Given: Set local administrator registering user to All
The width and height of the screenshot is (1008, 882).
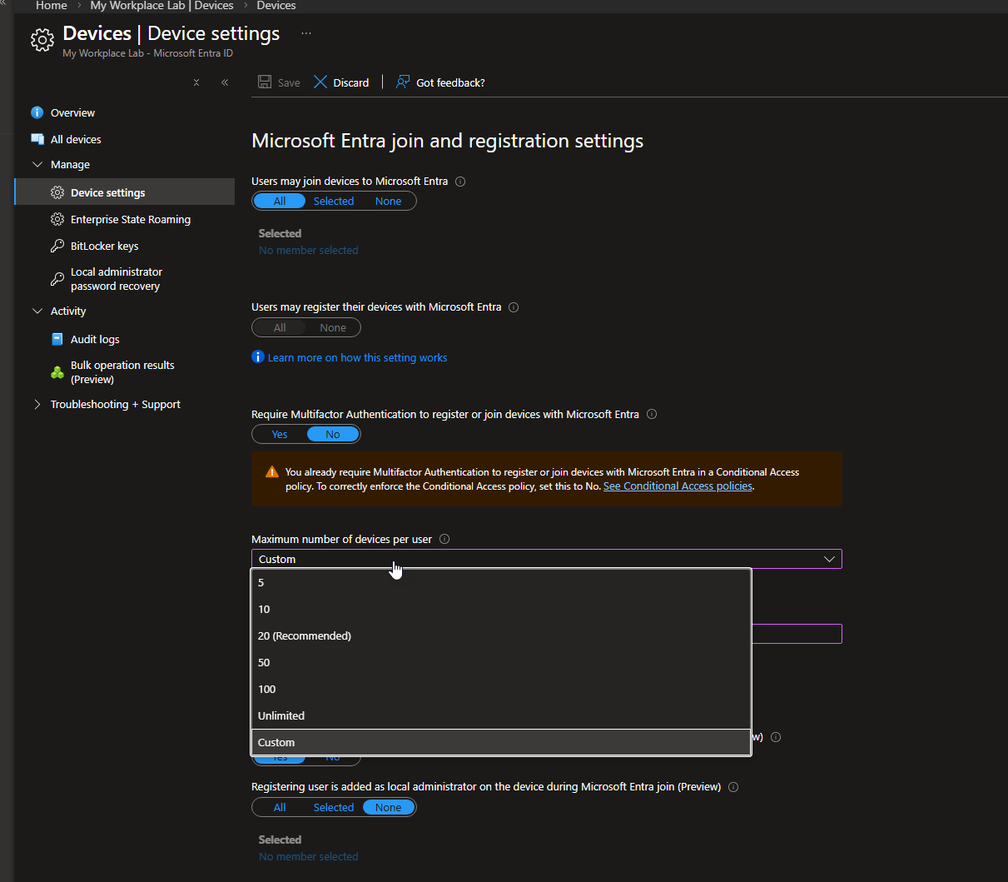Looking at the screenshot, I should coord(280,807).
